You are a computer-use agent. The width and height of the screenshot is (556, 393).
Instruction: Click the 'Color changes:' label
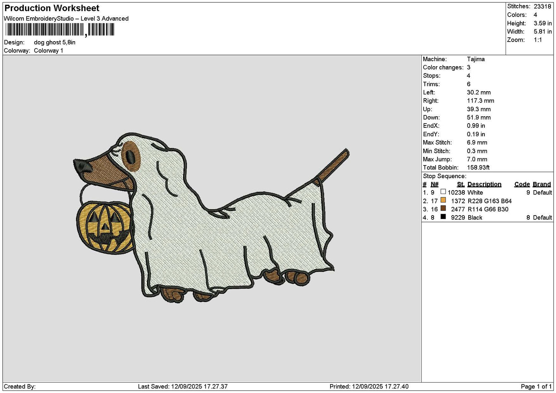(443, 67)
